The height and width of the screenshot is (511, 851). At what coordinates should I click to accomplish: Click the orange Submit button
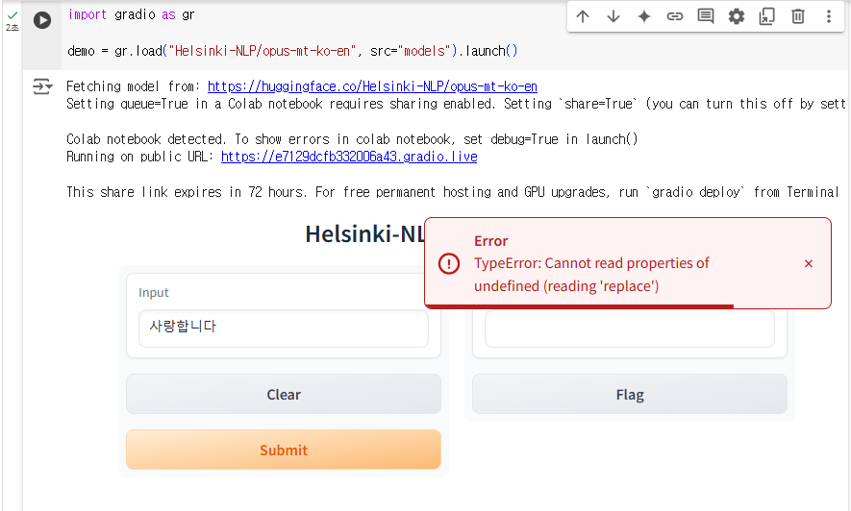(284, 450)
